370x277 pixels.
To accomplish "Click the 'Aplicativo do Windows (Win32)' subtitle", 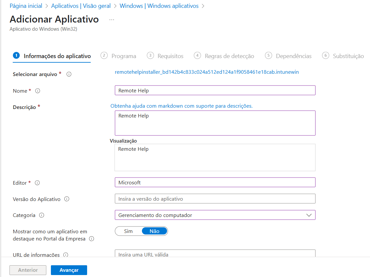I will tap(43, 29).
